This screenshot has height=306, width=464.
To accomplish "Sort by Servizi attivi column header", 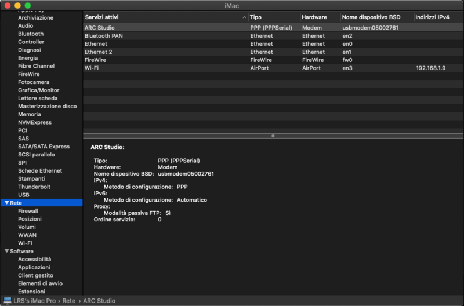I will click(162, 17).
